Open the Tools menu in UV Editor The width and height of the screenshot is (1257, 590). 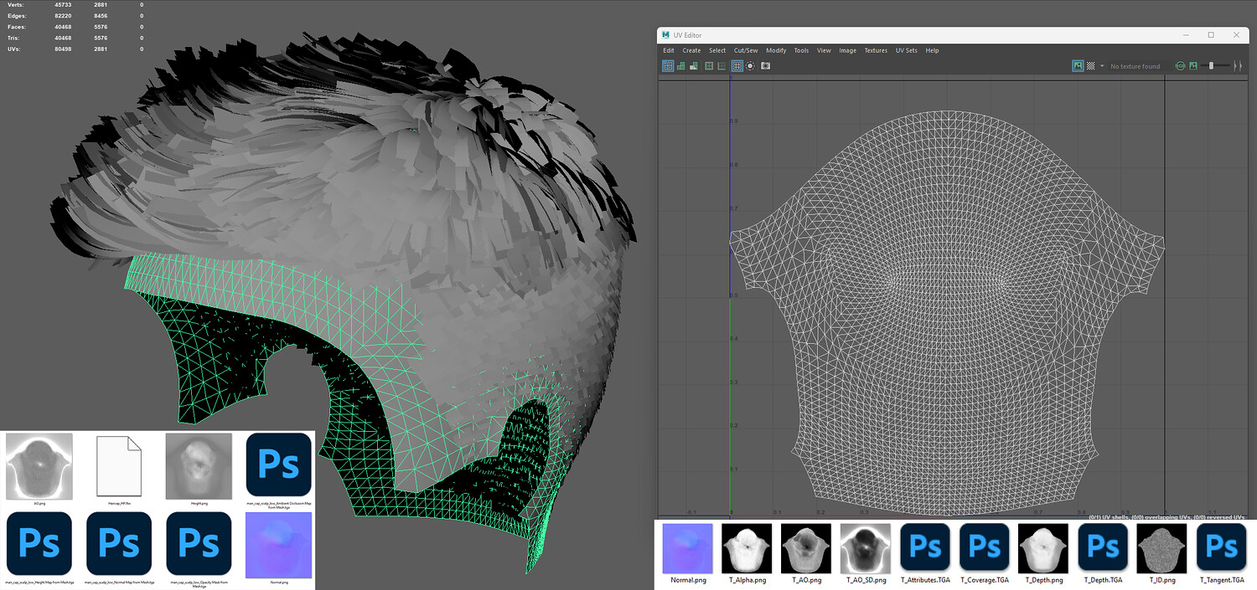(x=801, y=50)
